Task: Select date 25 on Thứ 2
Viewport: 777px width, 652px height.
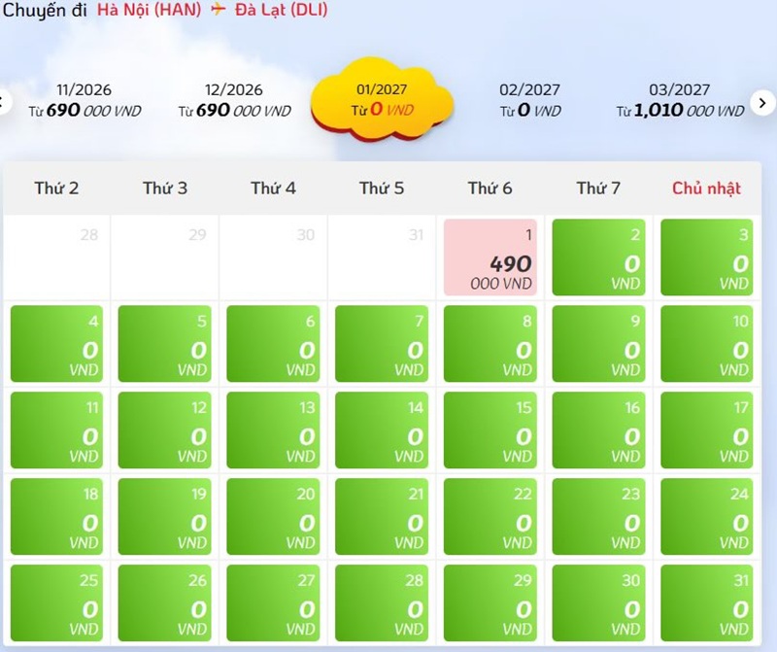Action: click(56, 602)
